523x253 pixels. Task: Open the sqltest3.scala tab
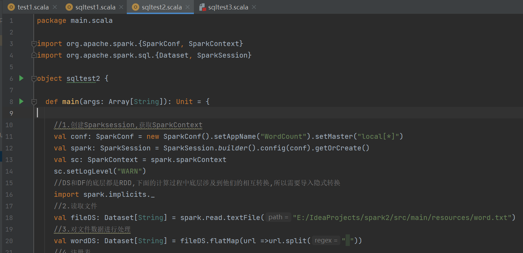(x=228, y=7)
